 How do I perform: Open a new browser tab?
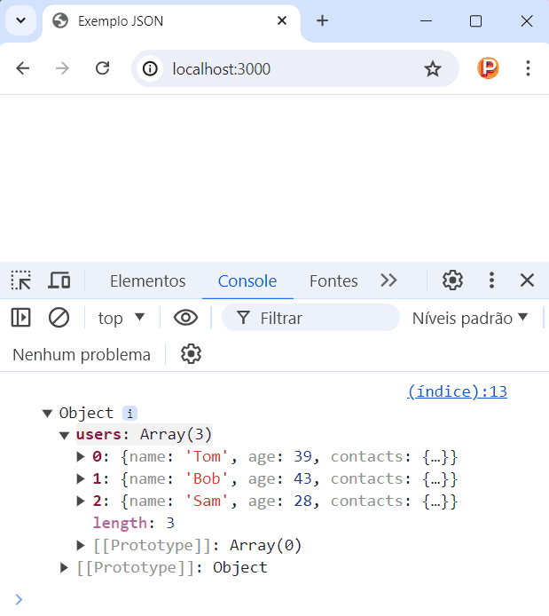click(x=322, y=20)
